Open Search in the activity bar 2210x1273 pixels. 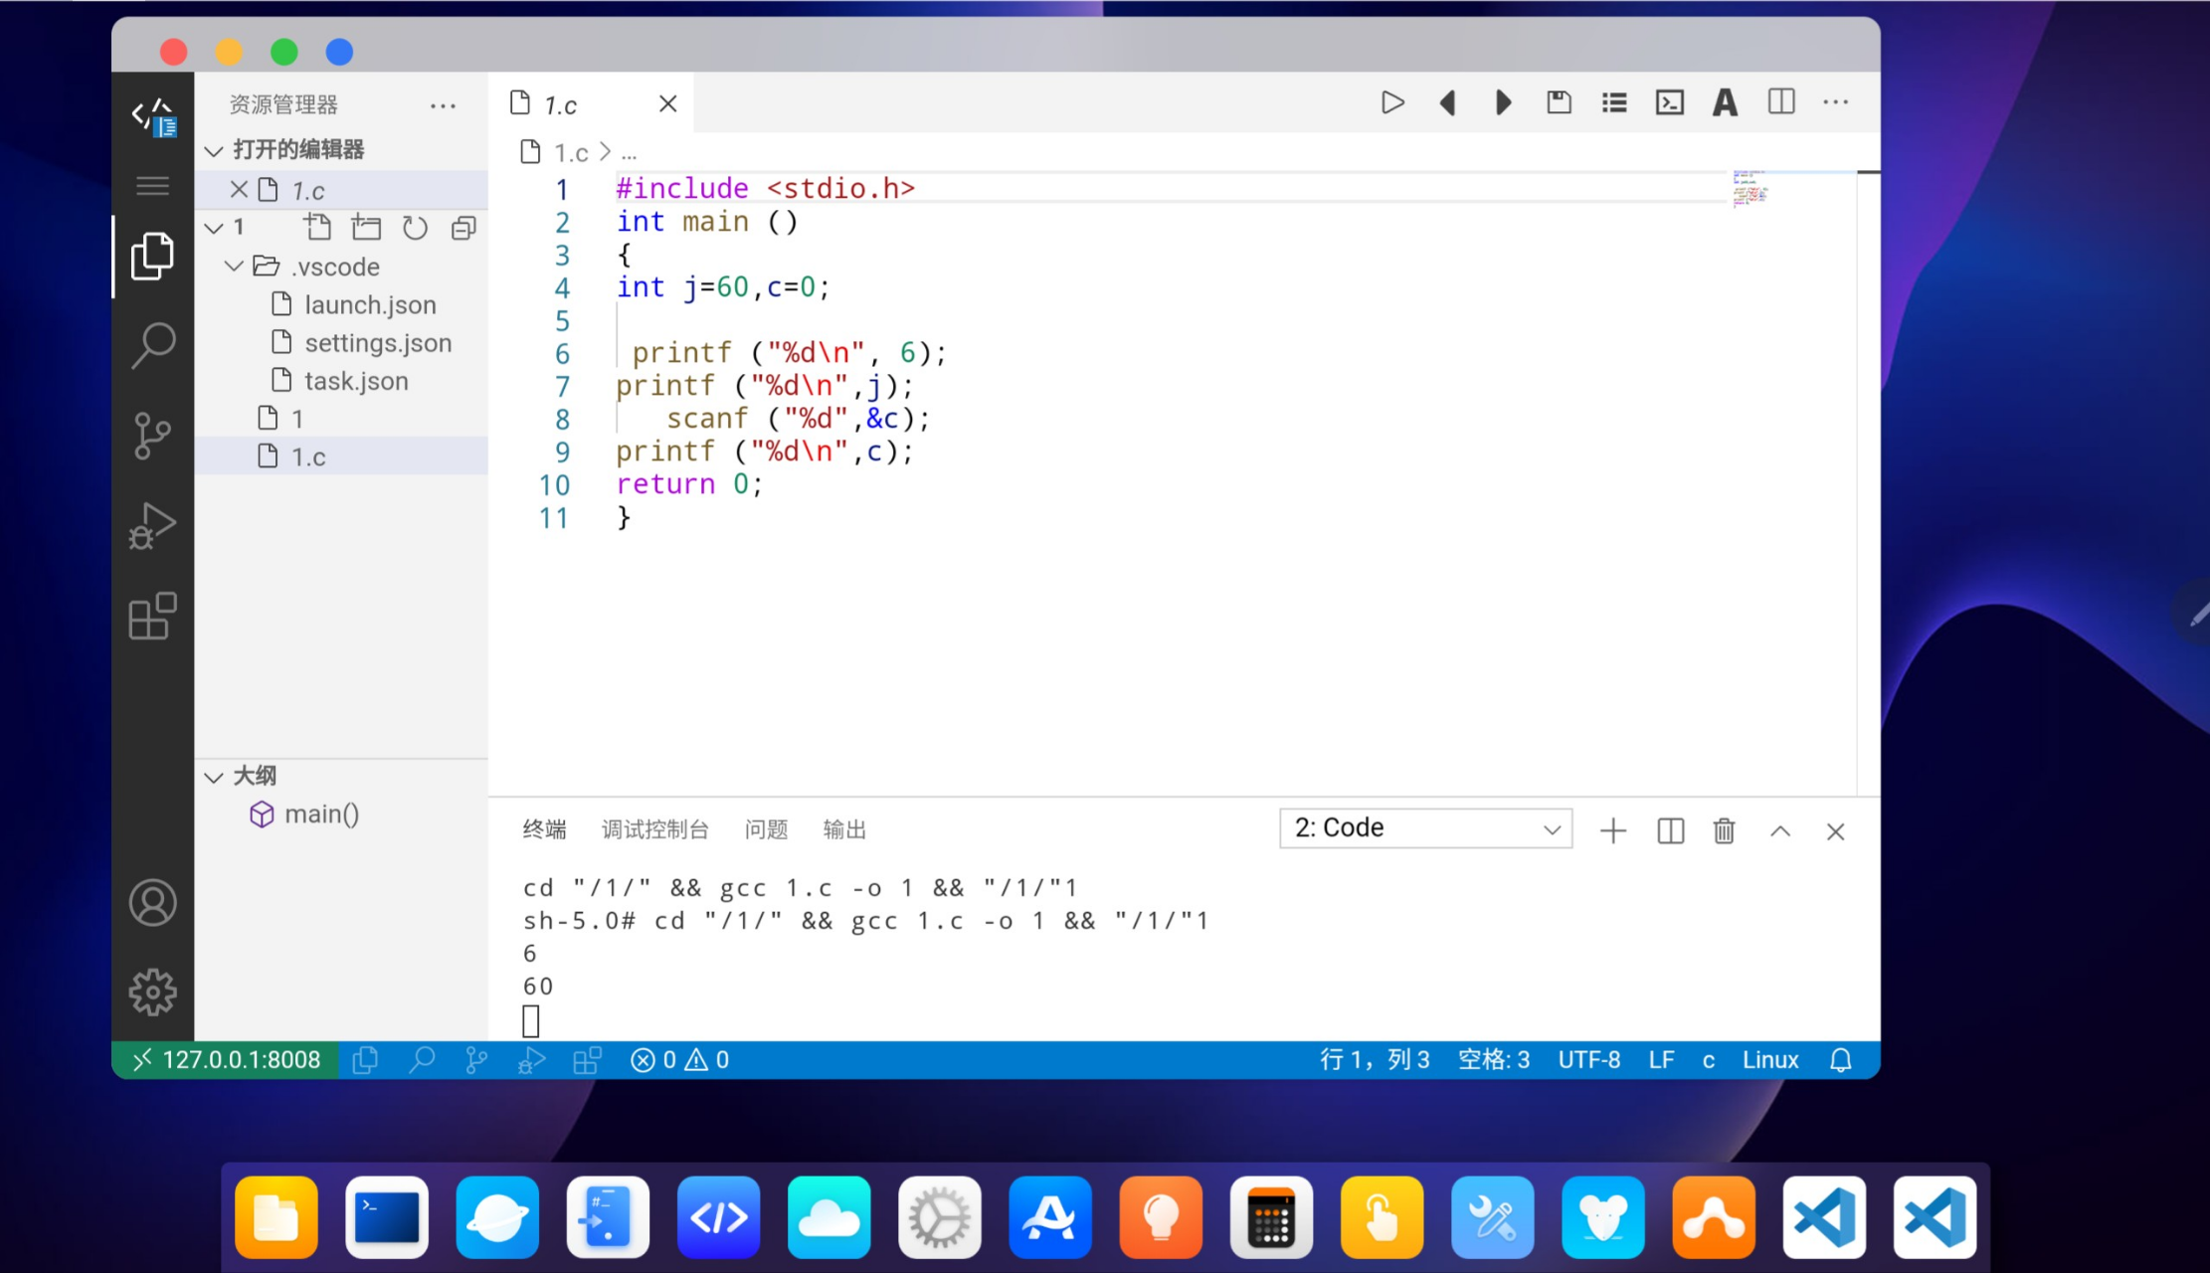coord(152,345)
